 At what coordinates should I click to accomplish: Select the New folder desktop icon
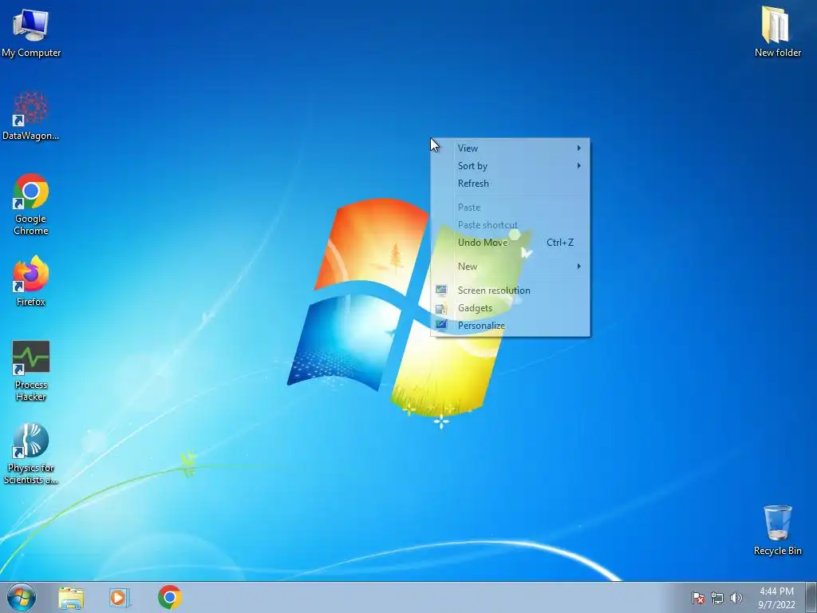777,31
